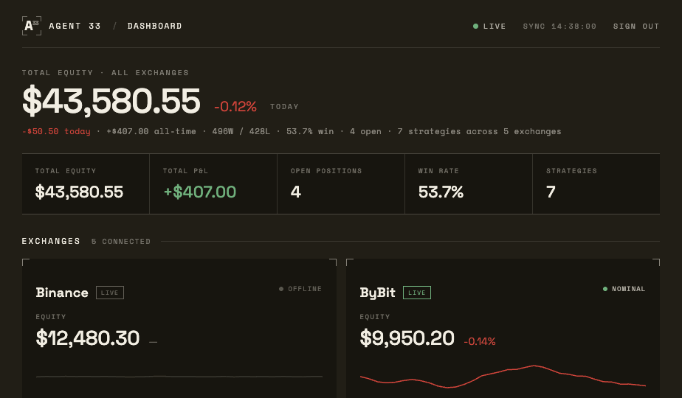This screenshot has height=398, width=682.
Task: Click the ByBit equity $9,950.20 value
Action: pos(407,338)
